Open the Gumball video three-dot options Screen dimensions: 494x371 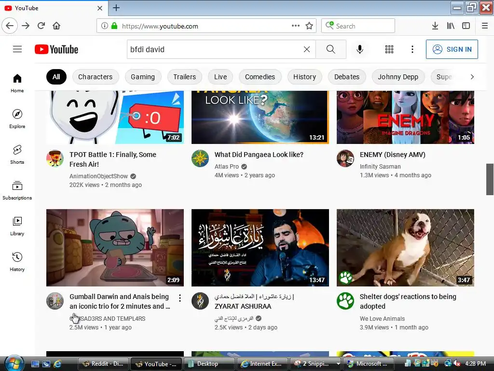pos(179,298)
